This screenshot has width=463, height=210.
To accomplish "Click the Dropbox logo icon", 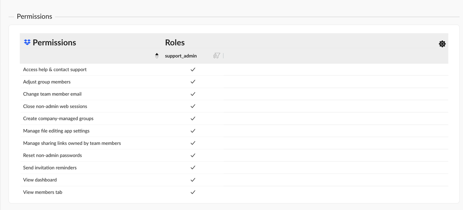I will point(27,42).
